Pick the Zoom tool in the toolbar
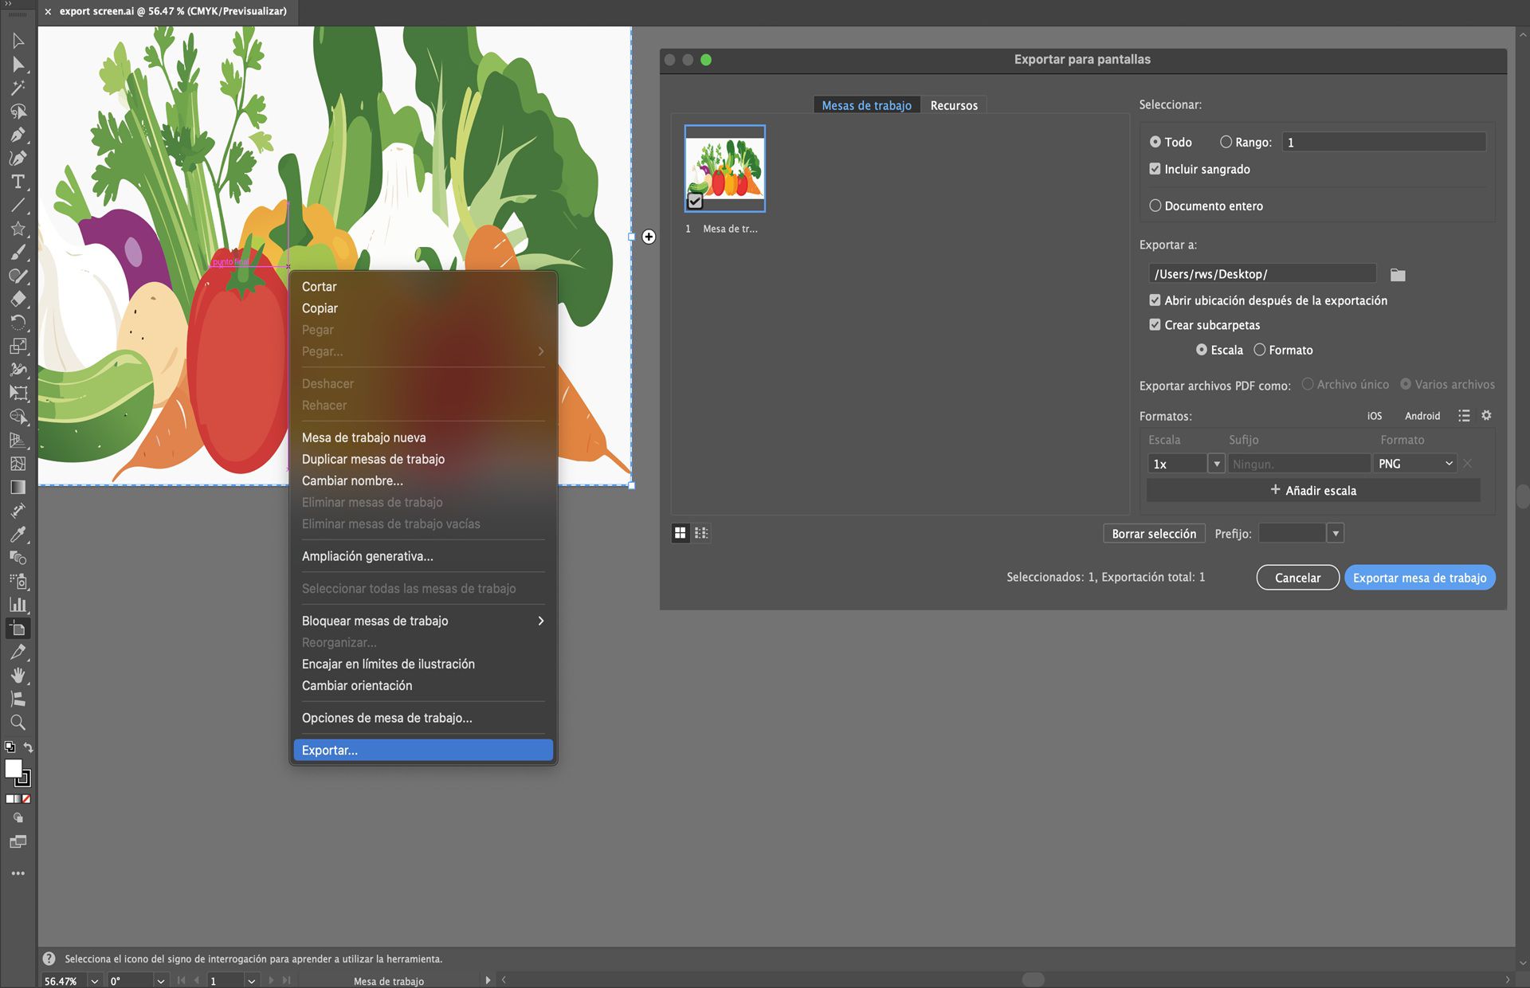1530x988 pixels. (18, 723)
